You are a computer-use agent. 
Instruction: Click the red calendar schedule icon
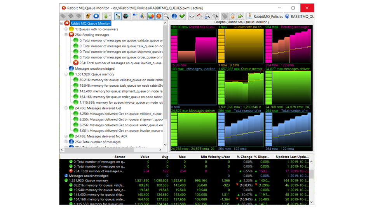coord(199,16)
